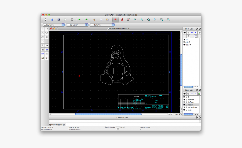This screenshot has height=148, width=242.
Task: Insert the active block into drawing
Action: coord(196,36)
